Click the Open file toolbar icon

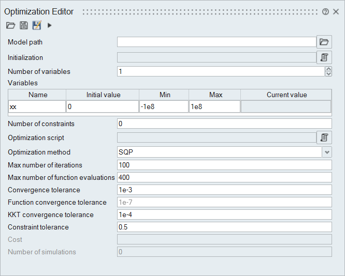tap(10, 25)
